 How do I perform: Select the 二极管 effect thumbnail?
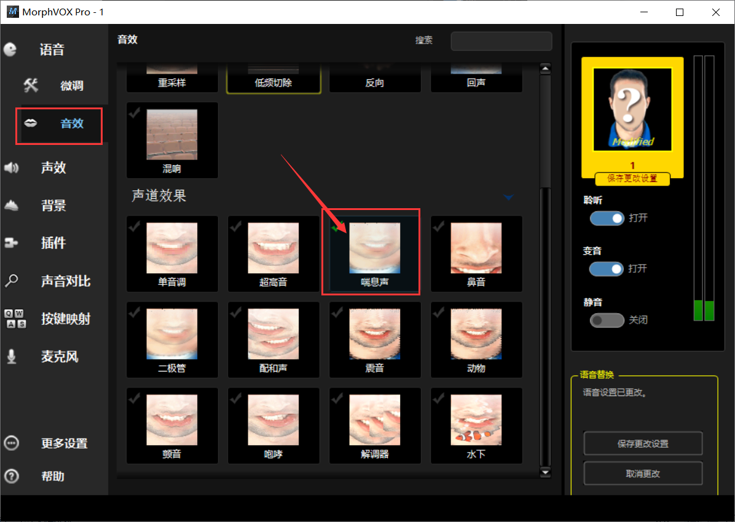[172, 333]
